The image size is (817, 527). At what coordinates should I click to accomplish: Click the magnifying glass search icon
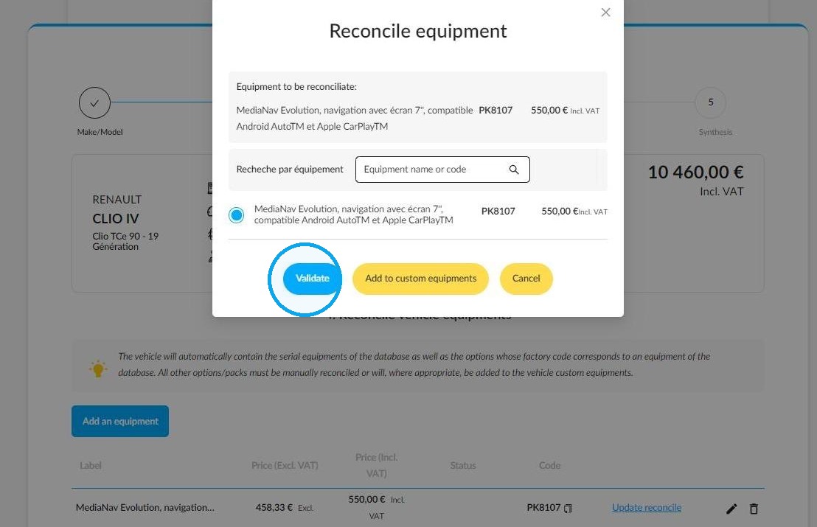(x=514, y=170)
